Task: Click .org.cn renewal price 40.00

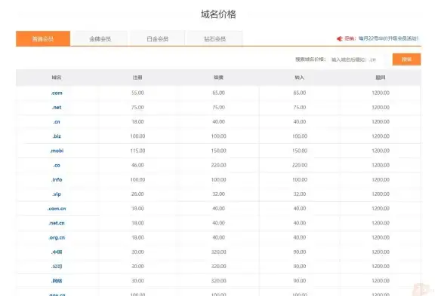Action: [x=219, y=237]
